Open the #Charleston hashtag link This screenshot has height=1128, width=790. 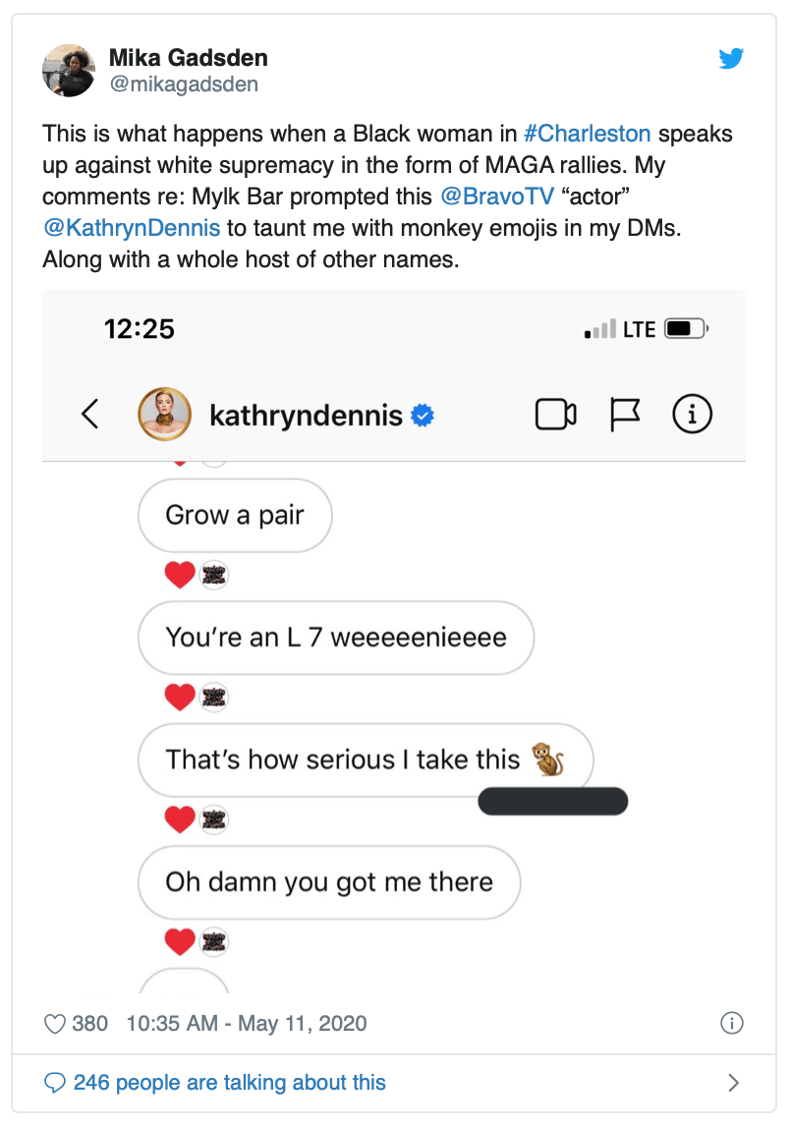point(586,134)
